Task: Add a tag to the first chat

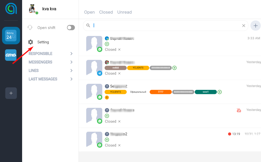Action: pos(107,44)
